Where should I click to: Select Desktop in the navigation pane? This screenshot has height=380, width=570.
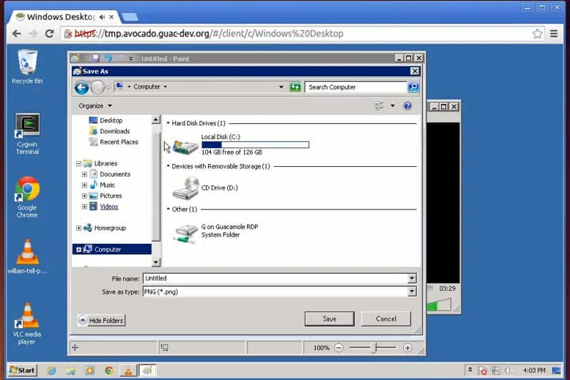tap(111, 120)
